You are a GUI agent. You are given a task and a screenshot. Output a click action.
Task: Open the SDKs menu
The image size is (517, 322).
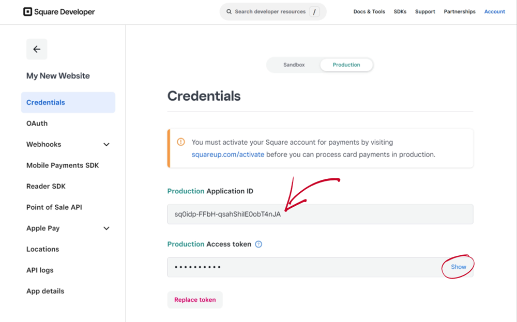pos(400,11)
